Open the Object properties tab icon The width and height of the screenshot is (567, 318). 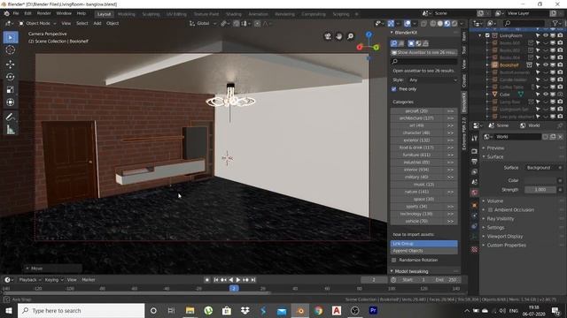[475, 205]
